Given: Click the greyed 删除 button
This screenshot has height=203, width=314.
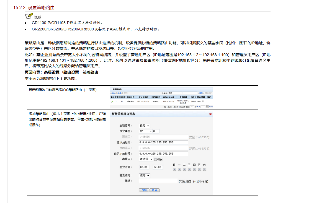Looking at the screenshot, I should tap(126, 93).
